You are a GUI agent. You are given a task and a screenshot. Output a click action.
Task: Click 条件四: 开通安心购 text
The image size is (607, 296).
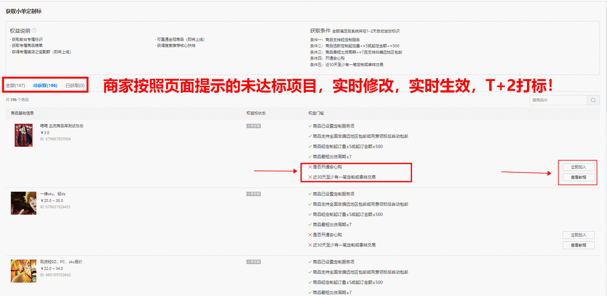point(327,58)
